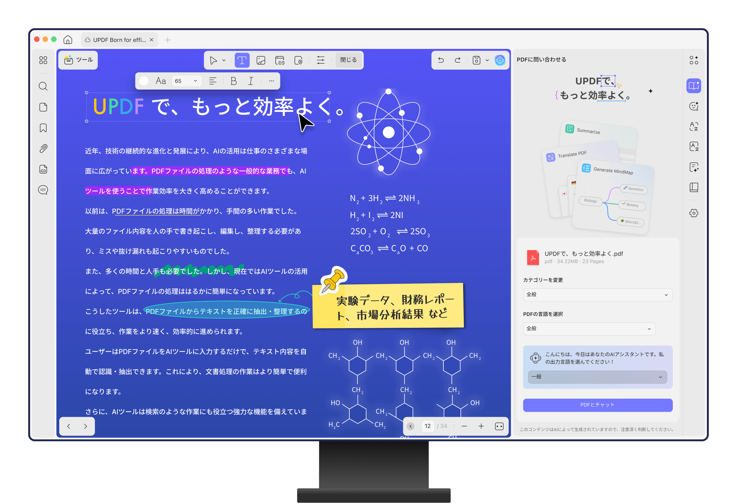Open the ツール menu

pyautogui.click(x=78, y=60)
